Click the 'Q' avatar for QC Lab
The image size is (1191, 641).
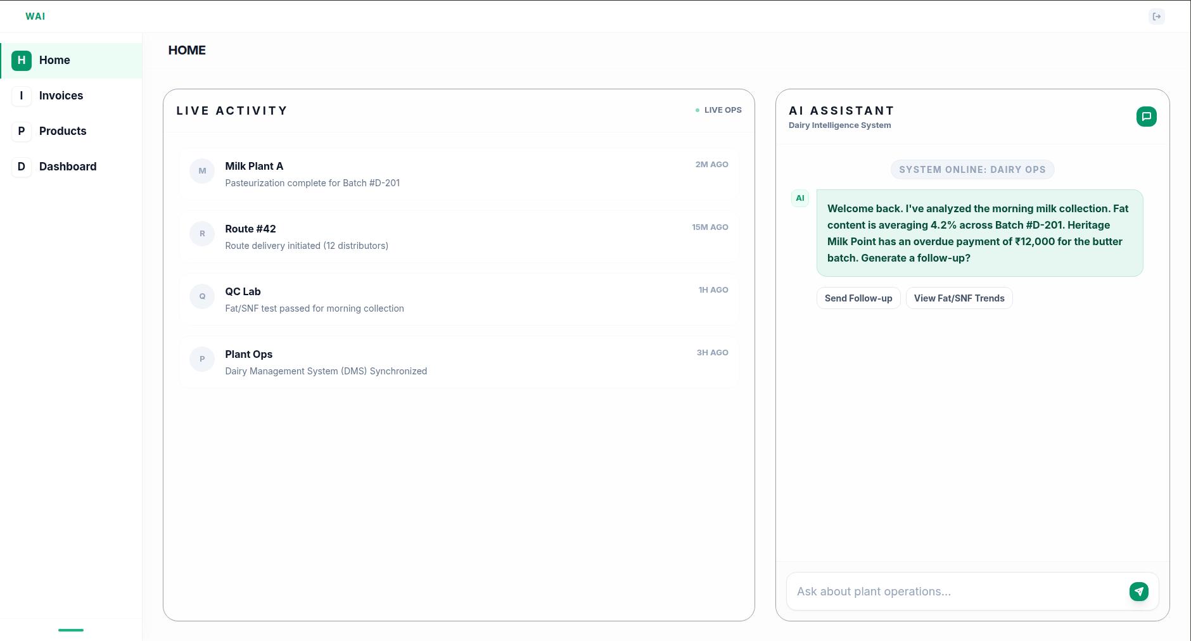(x=202, y=296)
